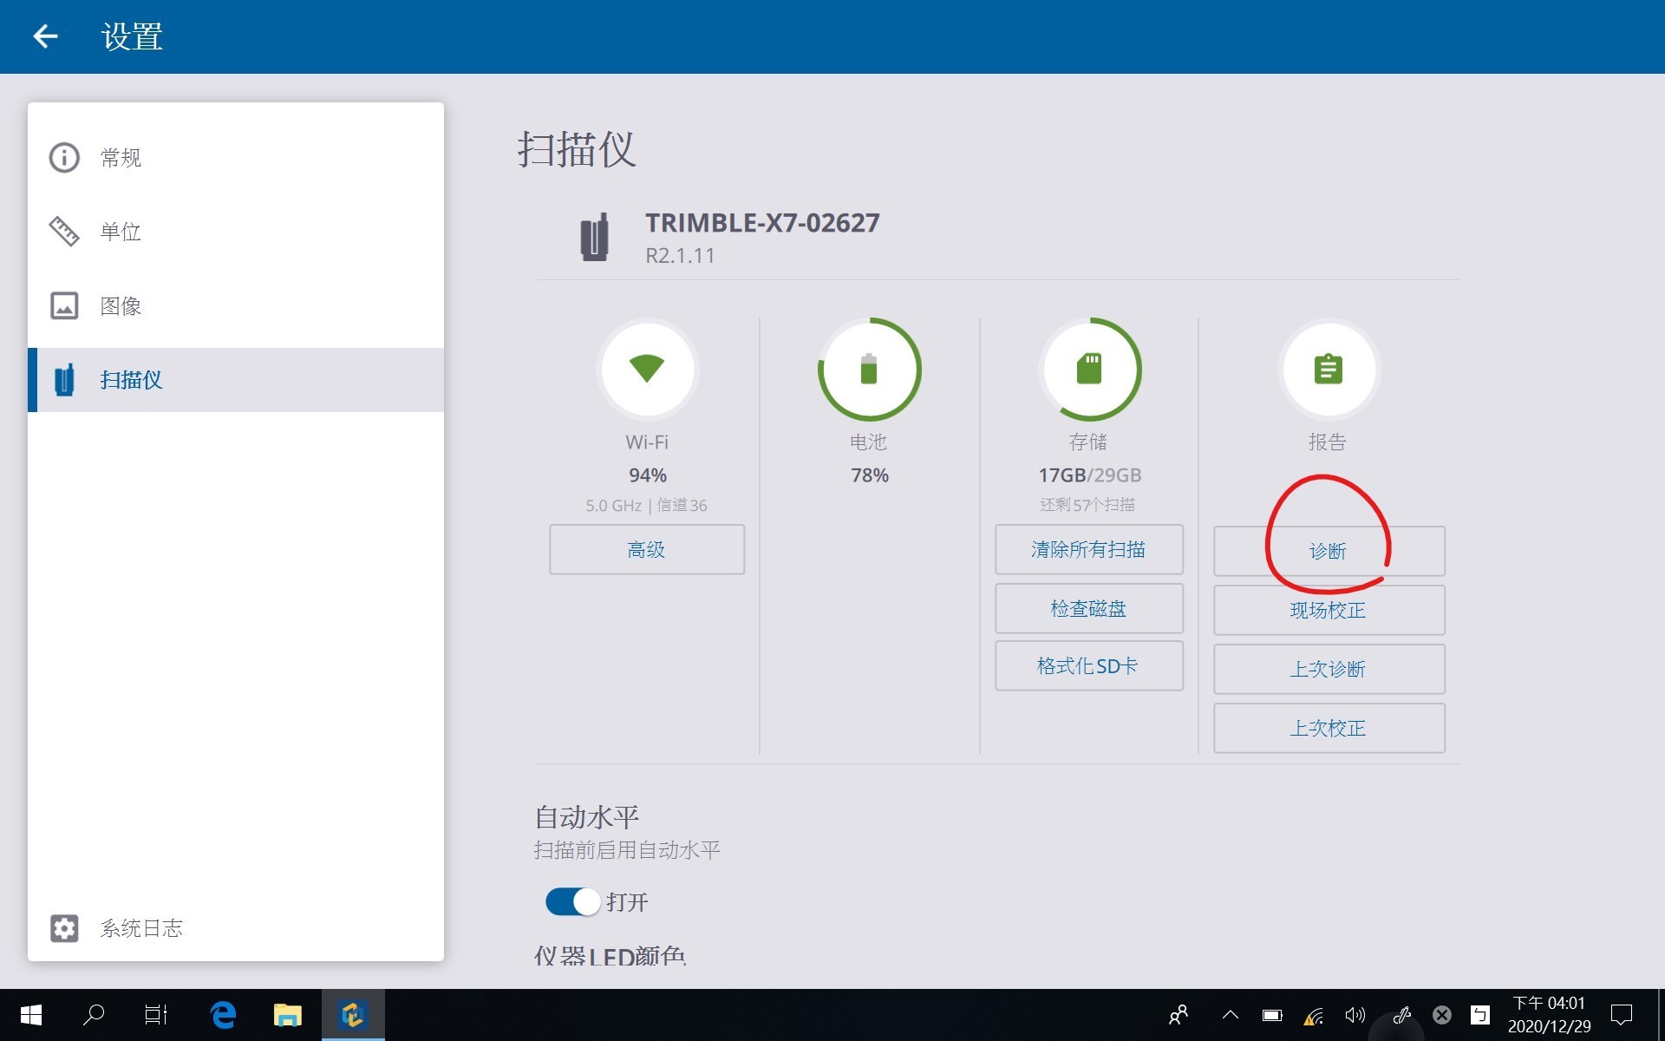The height and width of the screenshot is (1041, 1665).
Task: Open the taskbar clock showing 下午 04:01
Action: click(x=1549, y=1015)
